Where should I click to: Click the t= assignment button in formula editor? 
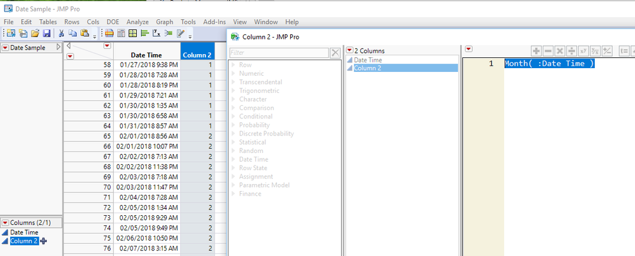pyautogui.click(x=624, y=51)
